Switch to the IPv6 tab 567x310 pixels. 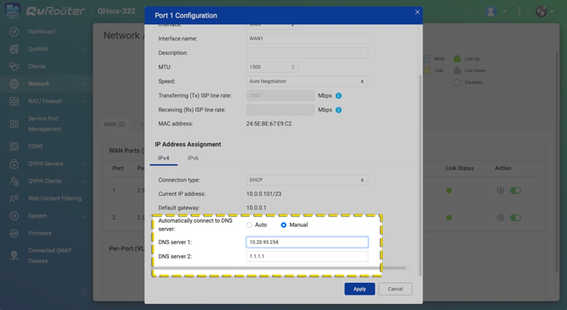point(193,158)
